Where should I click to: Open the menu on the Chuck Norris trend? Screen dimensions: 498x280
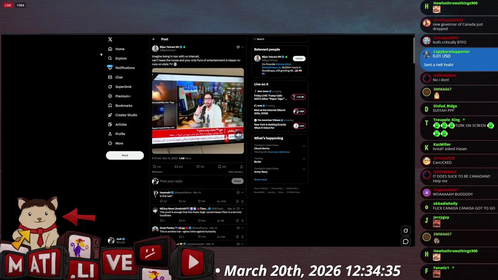click(304, 146)
